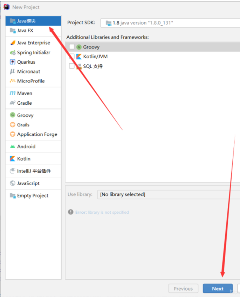The image size is (240, 297).
Task: Click the IntelliJ IDEA logo in title bar
Action: coord(7,7)
